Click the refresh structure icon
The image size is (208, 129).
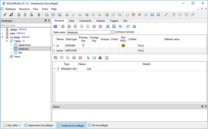click(55, 27)
